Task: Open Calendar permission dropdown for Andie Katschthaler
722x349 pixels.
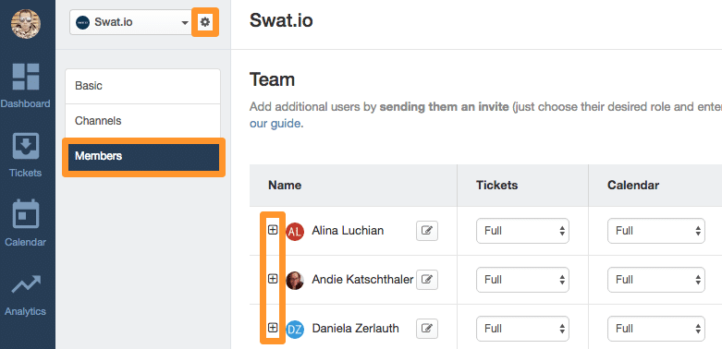Action: click(656, 280)
